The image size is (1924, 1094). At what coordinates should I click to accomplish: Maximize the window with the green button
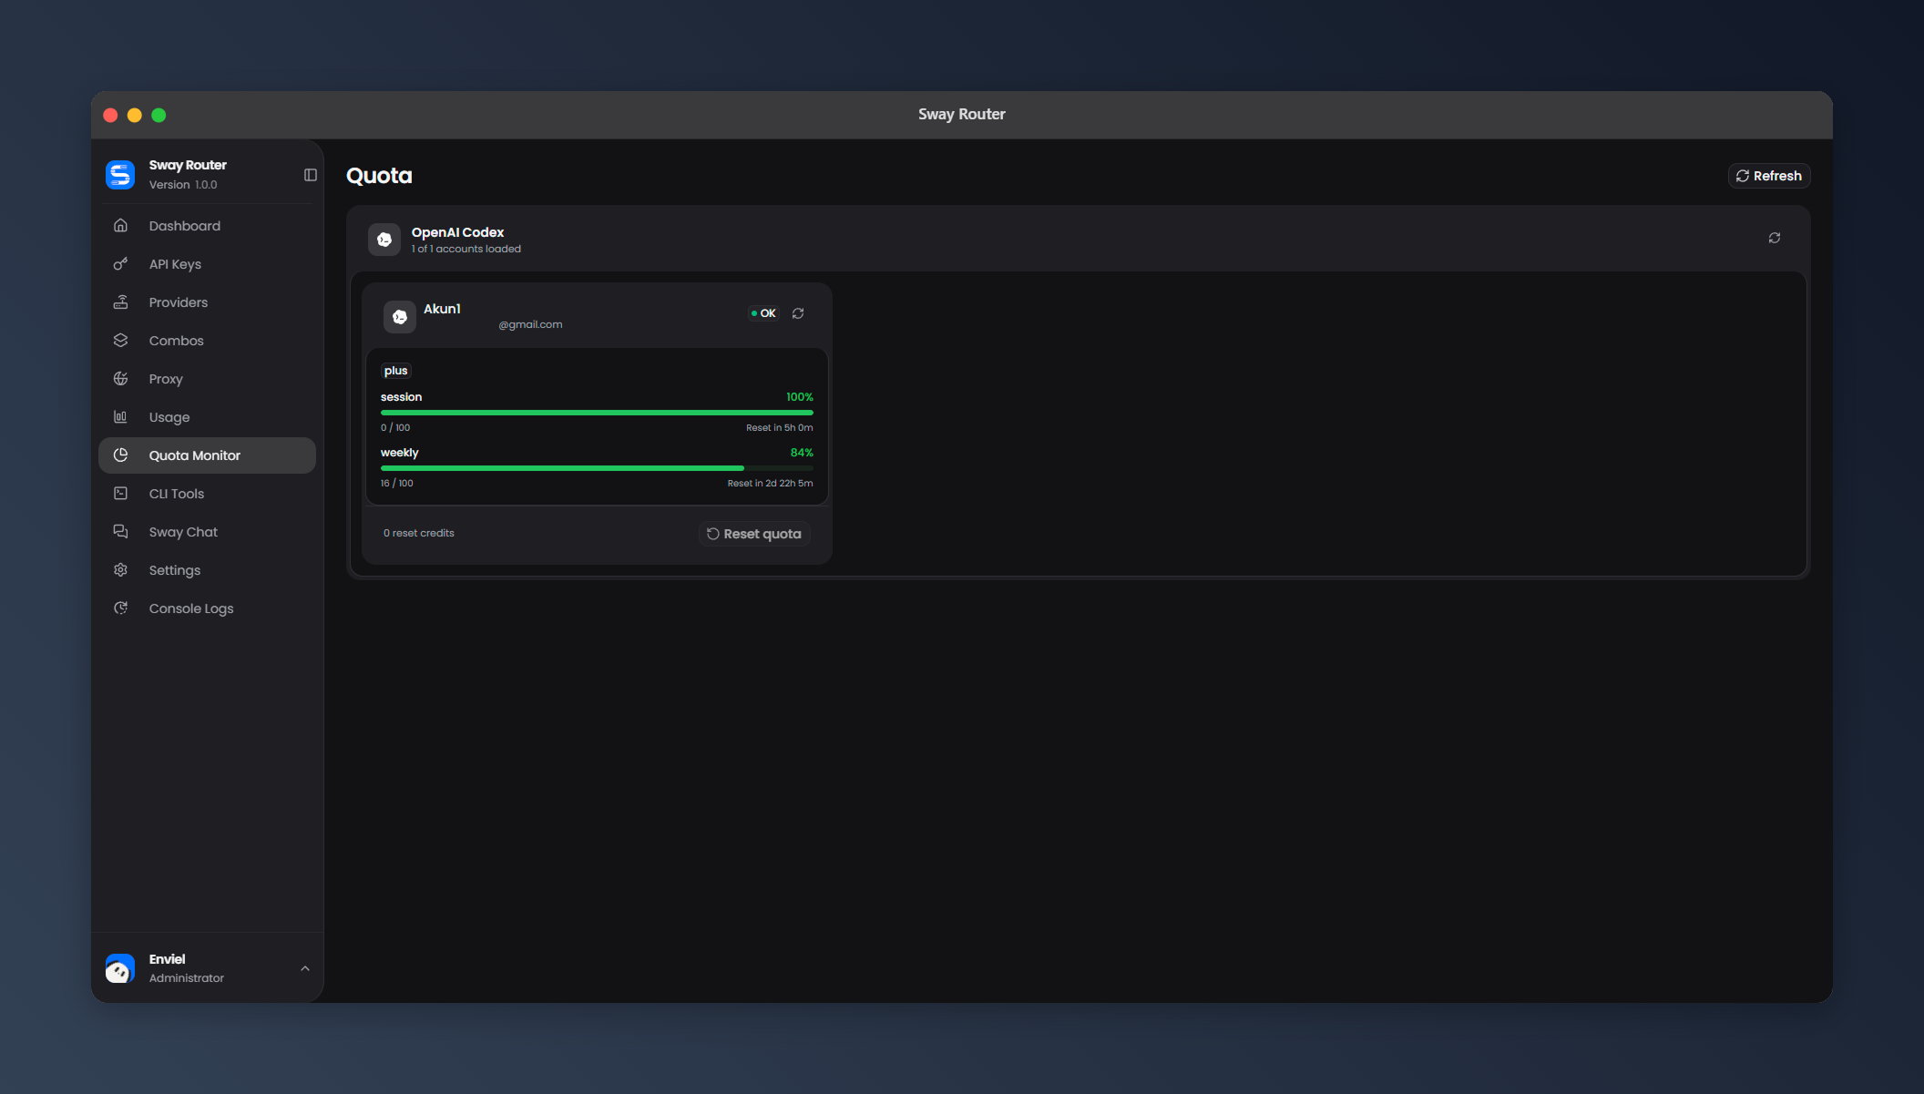coord(159,115)
